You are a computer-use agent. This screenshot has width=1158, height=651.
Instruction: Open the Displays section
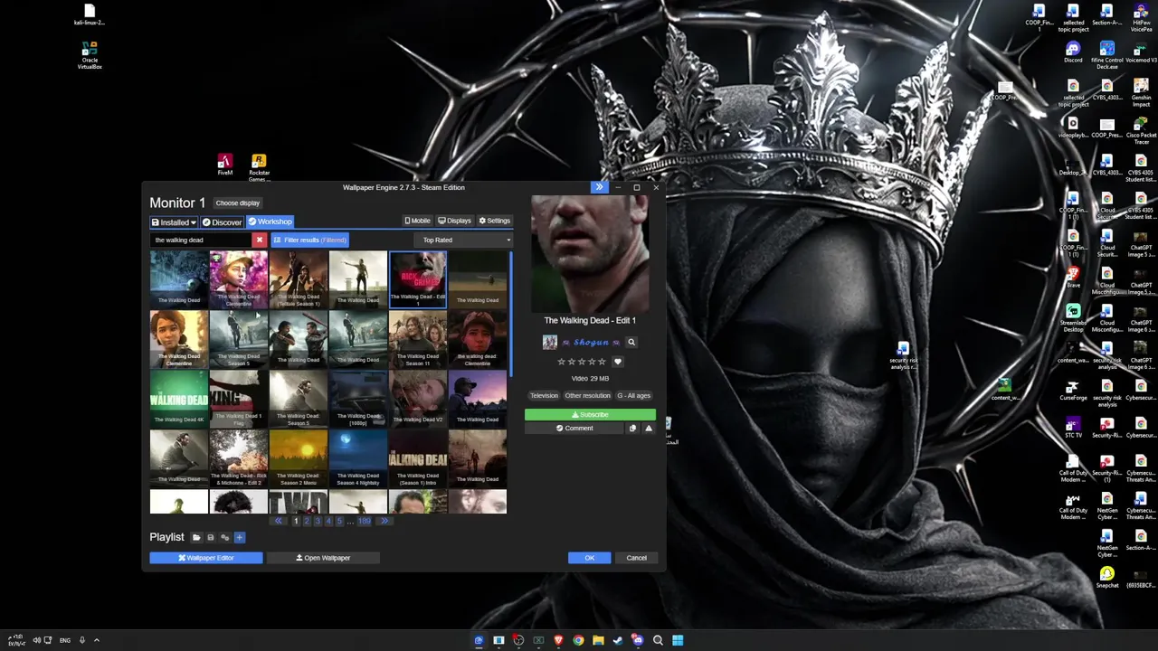point(454,221)
